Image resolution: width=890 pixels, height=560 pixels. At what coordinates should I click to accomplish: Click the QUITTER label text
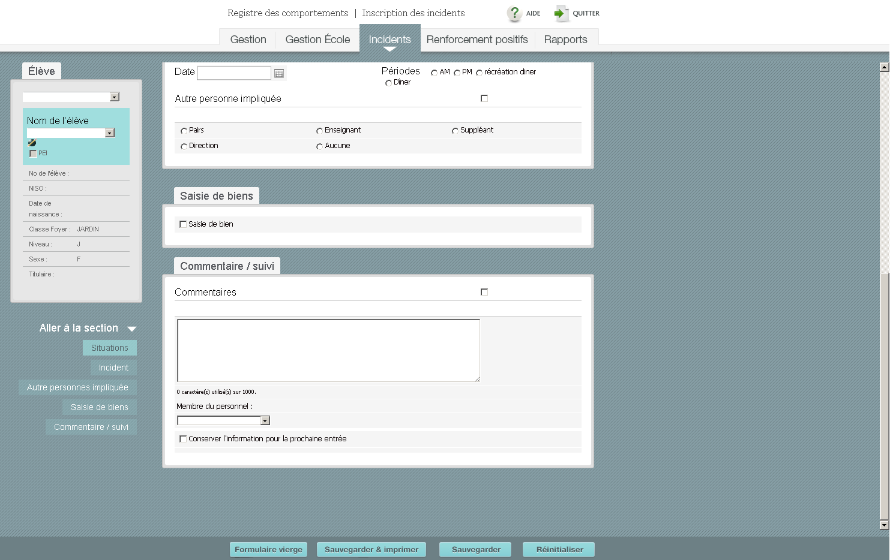(586, 13)
